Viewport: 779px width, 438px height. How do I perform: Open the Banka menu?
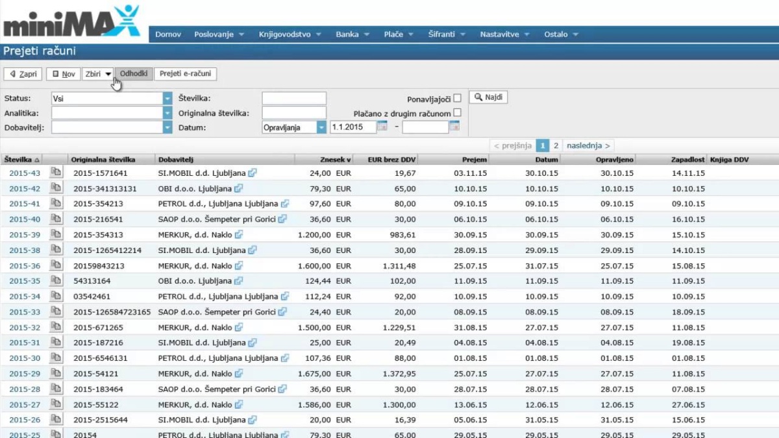[352, 34]
